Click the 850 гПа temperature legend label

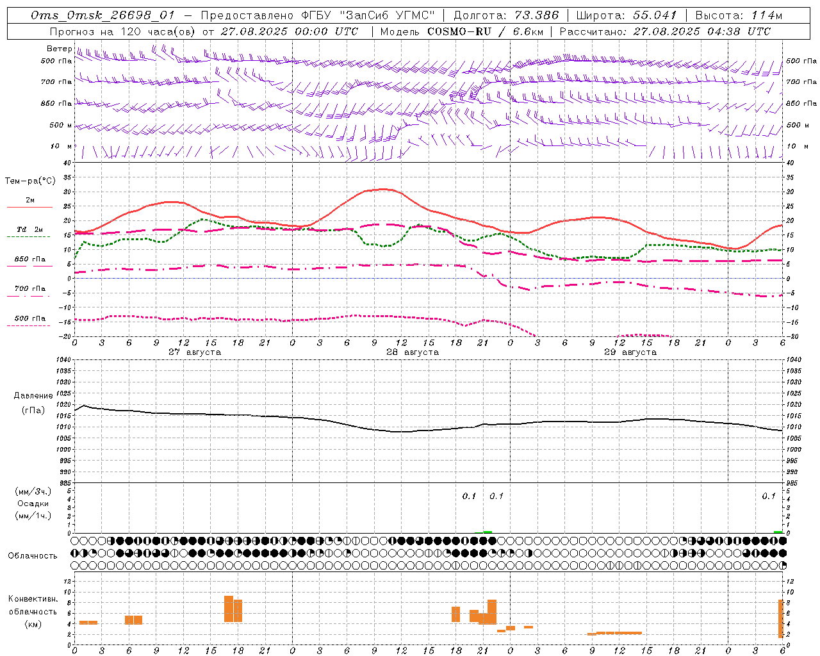(29, 259)
